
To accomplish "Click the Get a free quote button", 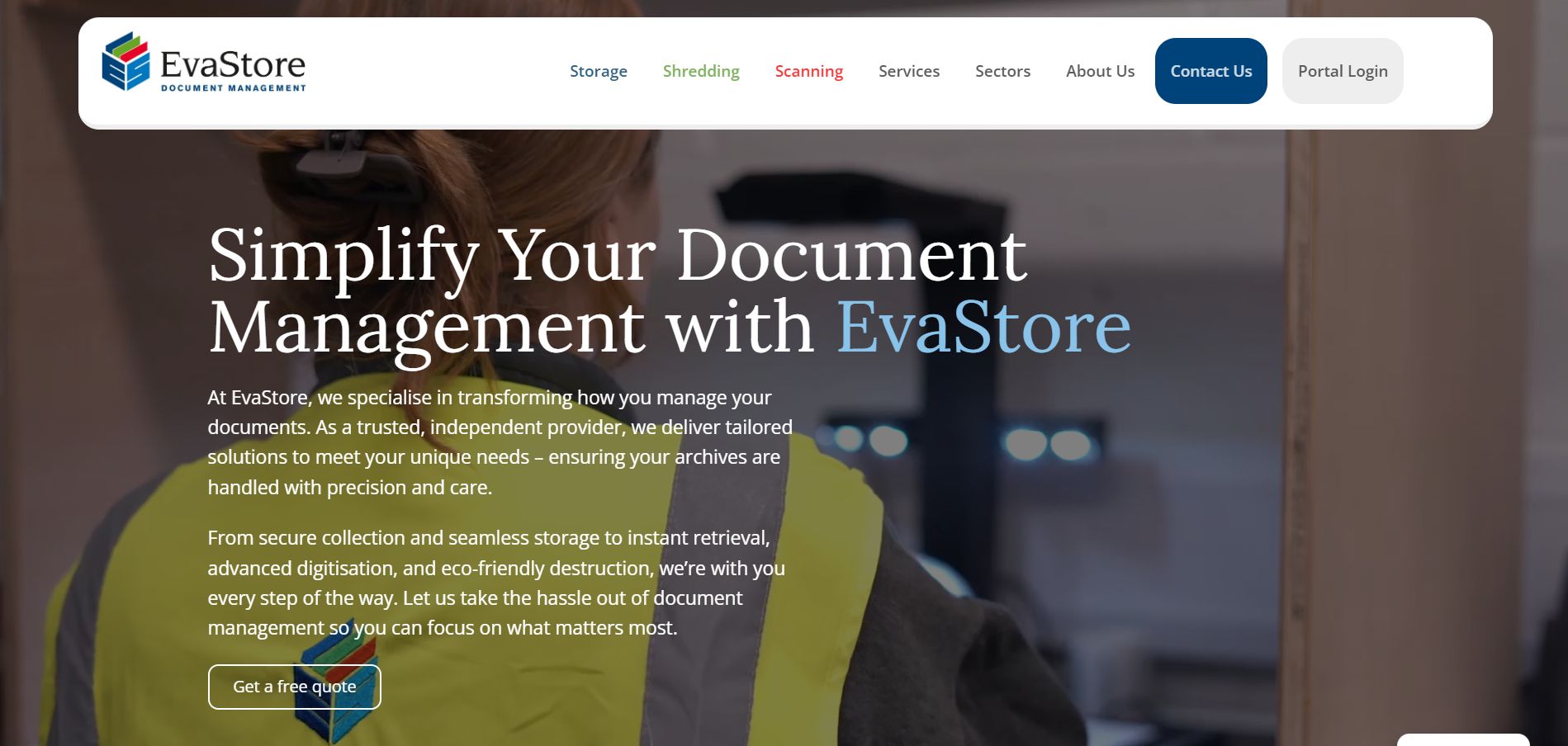I will [x=294, y=686].
